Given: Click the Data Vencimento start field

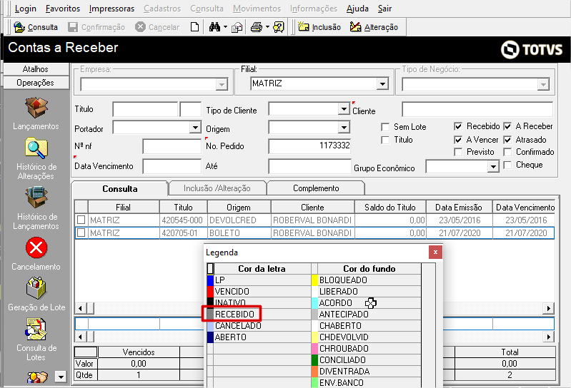Looking at the screenshot, I should 172,166.
